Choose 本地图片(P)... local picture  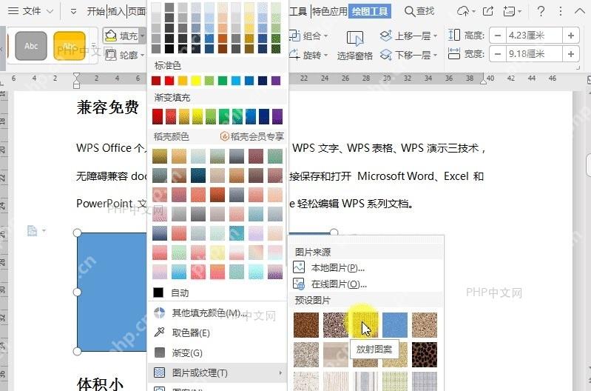(x=338, y=267)
